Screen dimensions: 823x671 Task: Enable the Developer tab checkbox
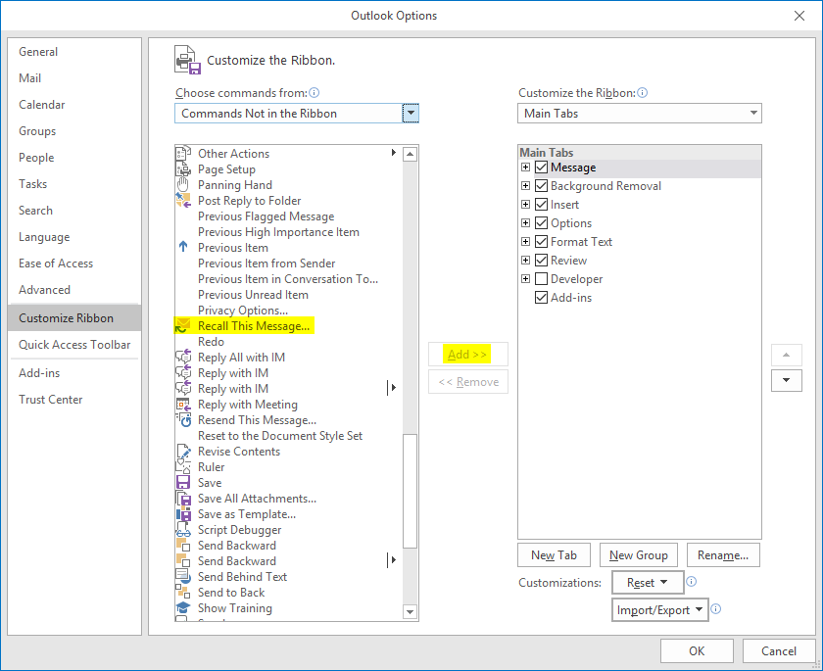point(542,278)
